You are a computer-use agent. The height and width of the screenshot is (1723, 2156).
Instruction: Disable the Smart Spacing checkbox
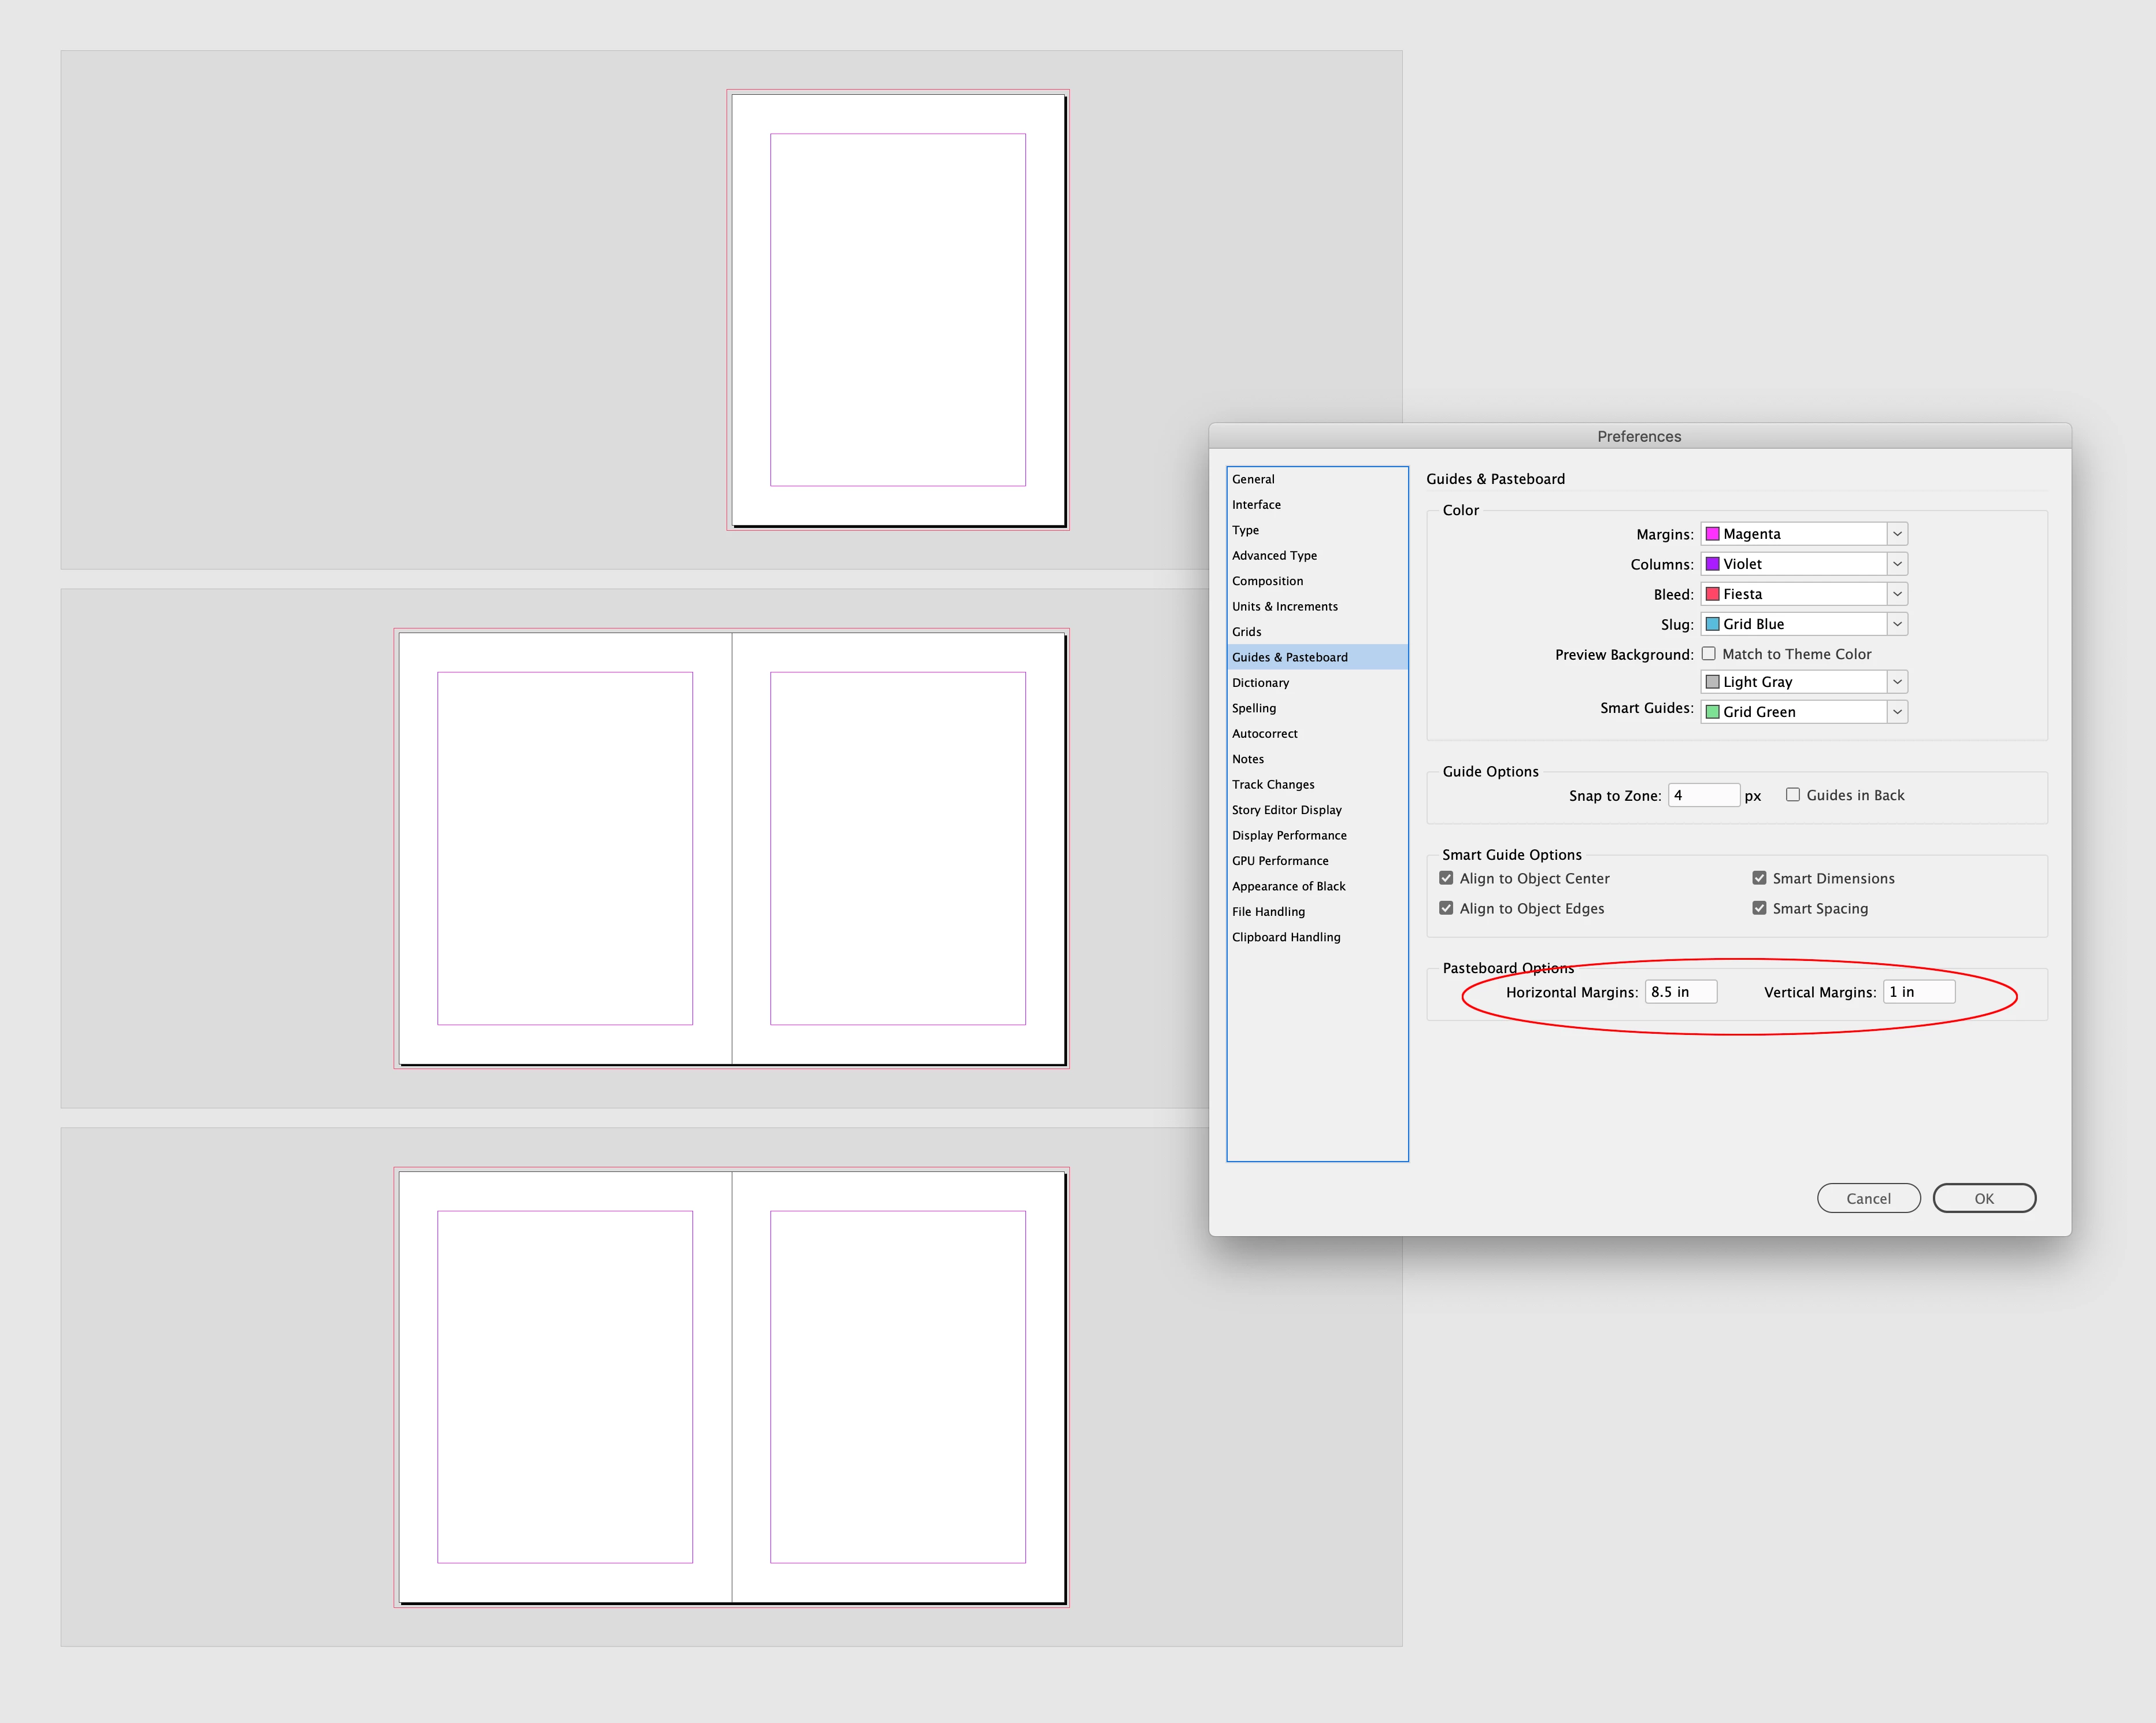tap(1759, 908)
